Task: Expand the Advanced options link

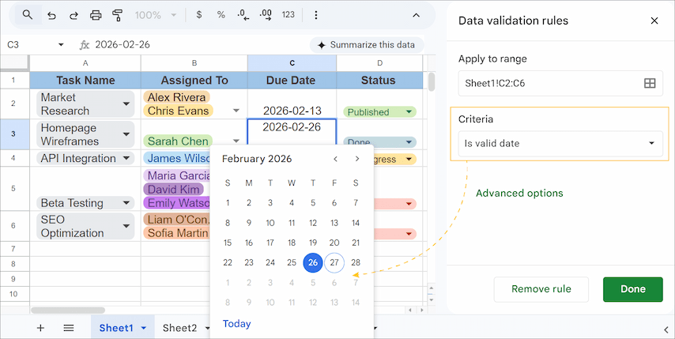Action: click(519, 193)
